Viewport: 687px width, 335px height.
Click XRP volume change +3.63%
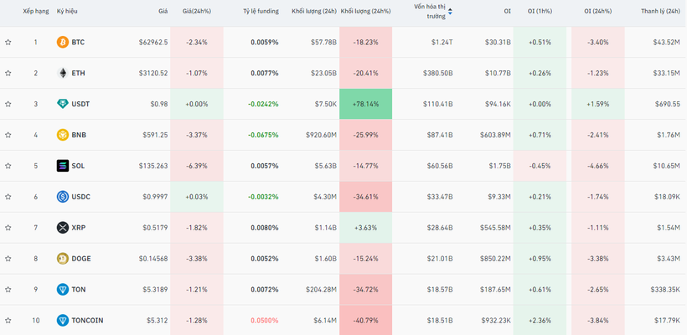coord(365,228)
